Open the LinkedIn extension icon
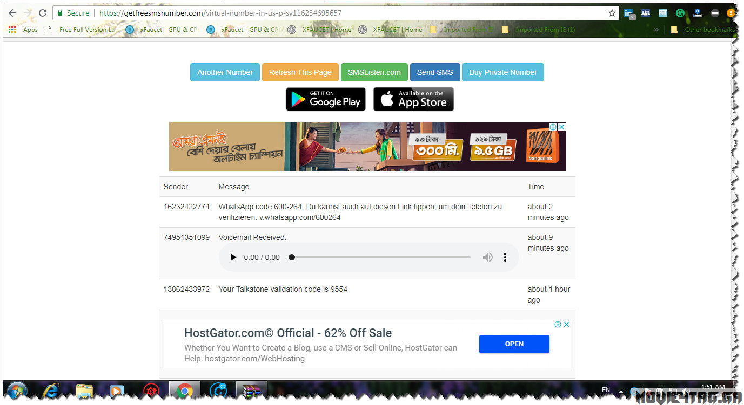 pyautogui.click(x=629, y=13)
